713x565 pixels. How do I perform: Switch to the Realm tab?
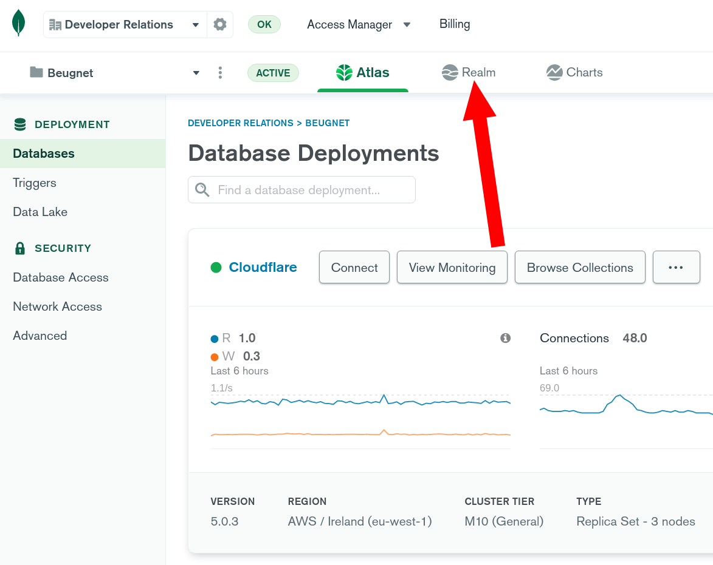tap(469, 73)
